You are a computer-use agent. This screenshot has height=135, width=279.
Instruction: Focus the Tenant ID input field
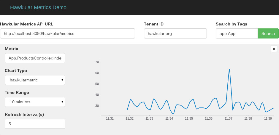point(175,33)
